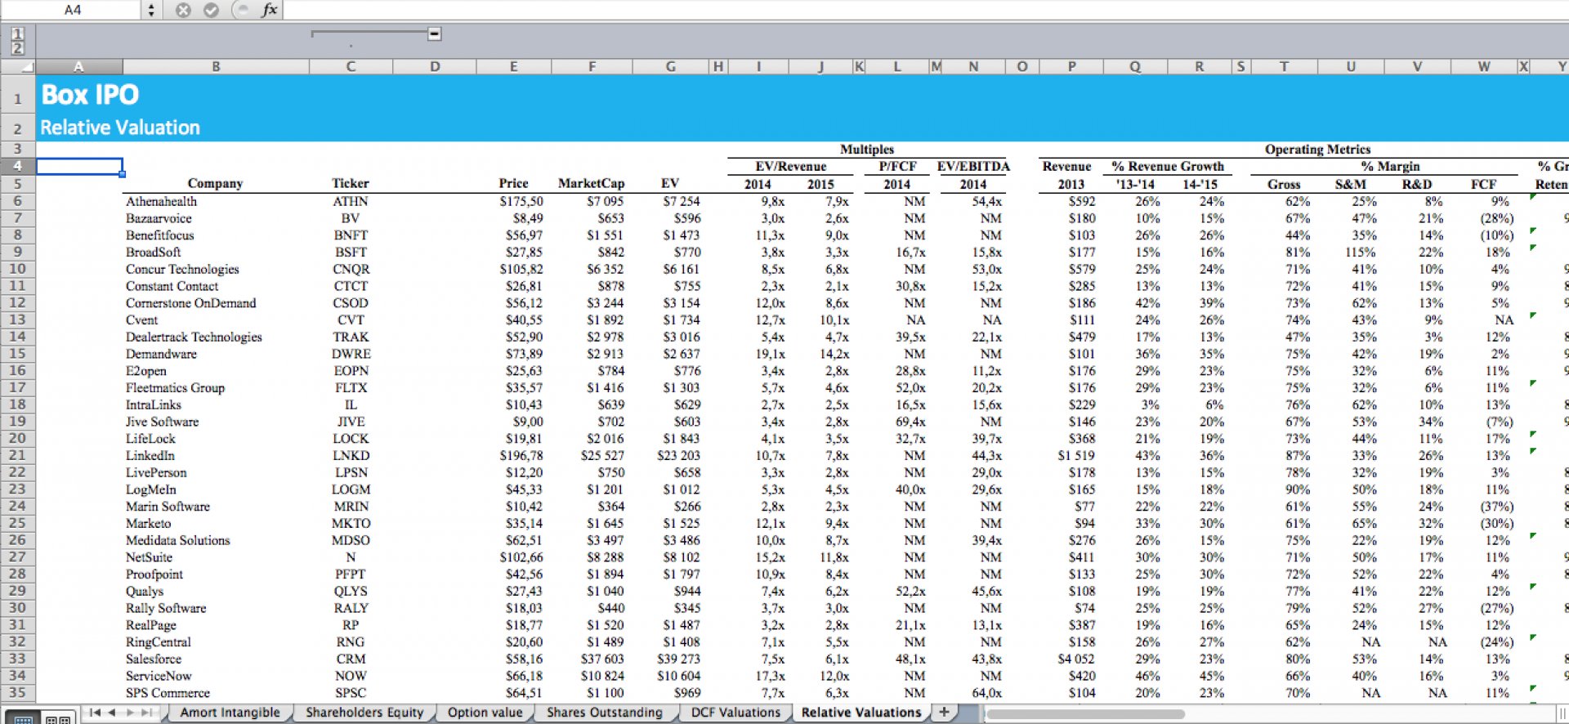This screenshot has height=724, width=1569.
Task: Click the Multiples section heading
Action: [867, 150]
